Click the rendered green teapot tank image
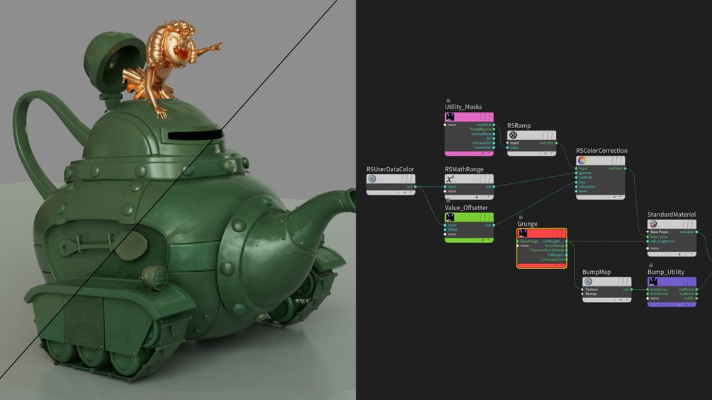This screenshot has width=712, height=400. pos(178,200)
